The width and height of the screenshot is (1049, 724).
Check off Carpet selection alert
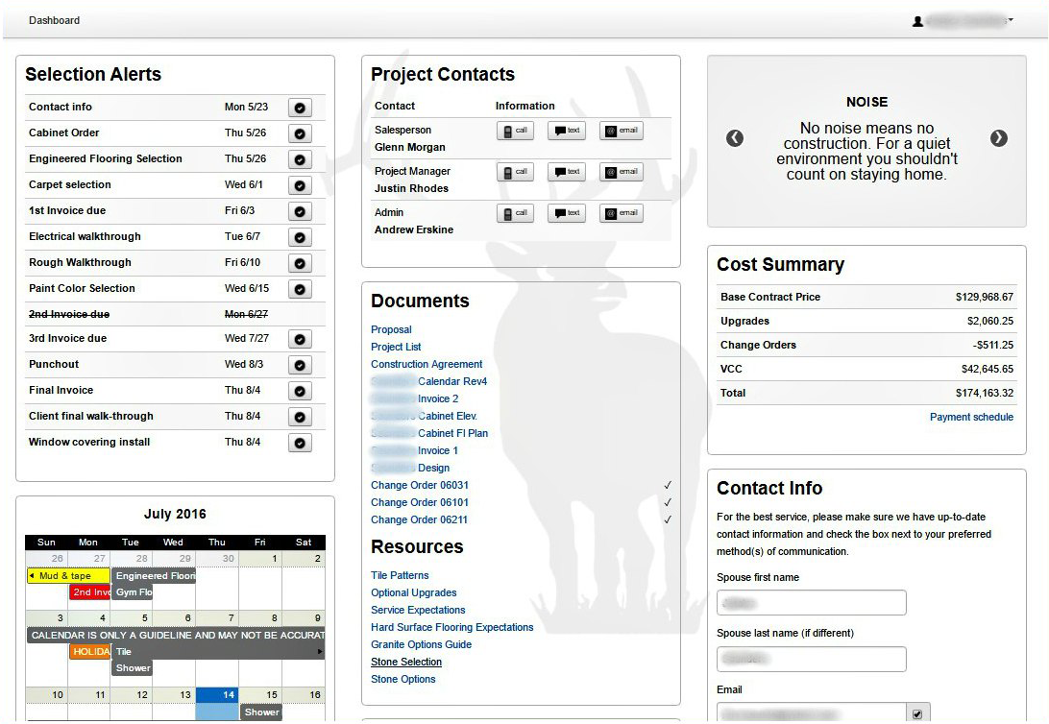pos(300,186)
